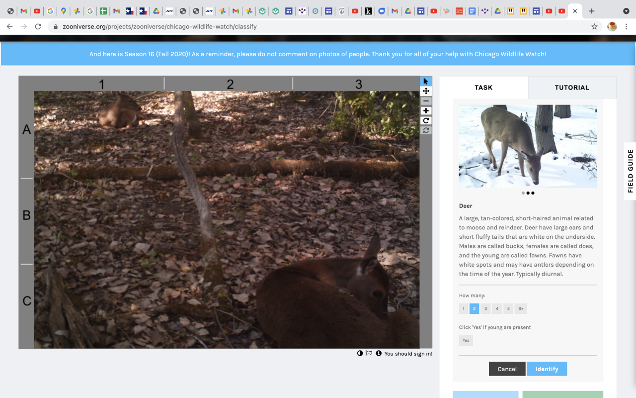636x398 pixels.
Task: Select the pointer annotate tool
Action: pos(426,81)
